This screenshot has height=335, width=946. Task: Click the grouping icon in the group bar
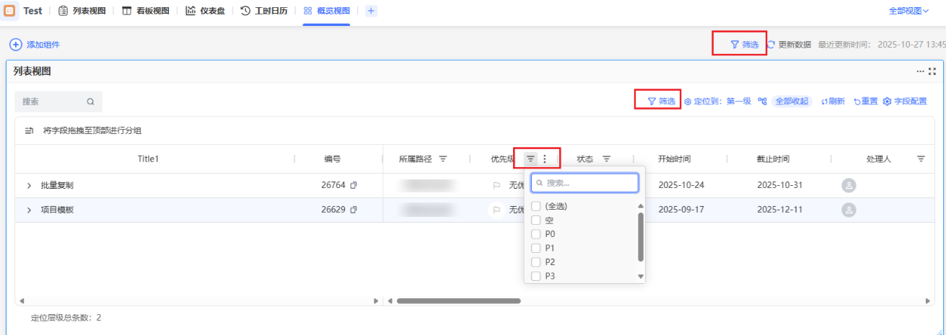30,131
